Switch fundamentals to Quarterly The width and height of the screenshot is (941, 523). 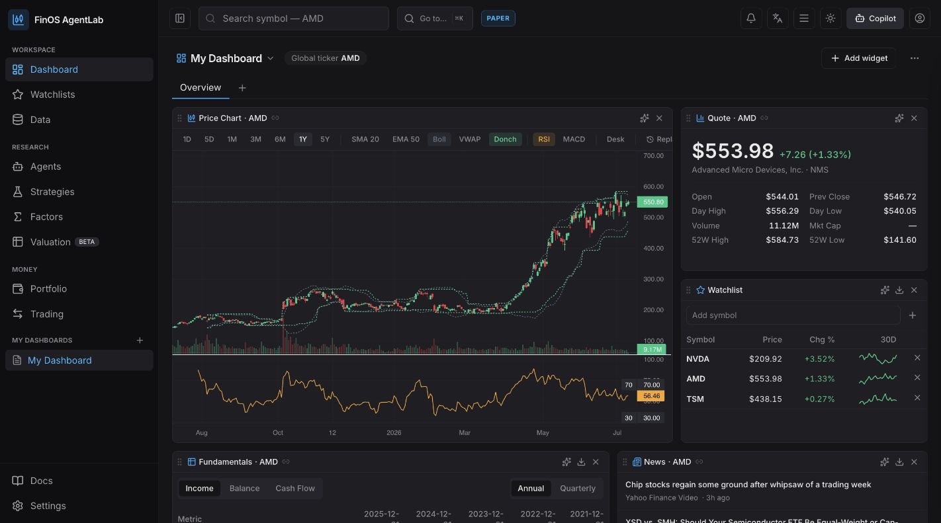point(578,489)
